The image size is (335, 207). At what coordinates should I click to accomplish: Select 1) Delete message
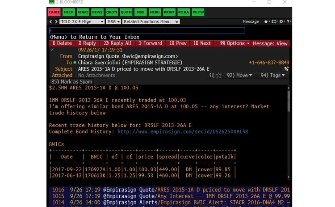coord(62,43)
